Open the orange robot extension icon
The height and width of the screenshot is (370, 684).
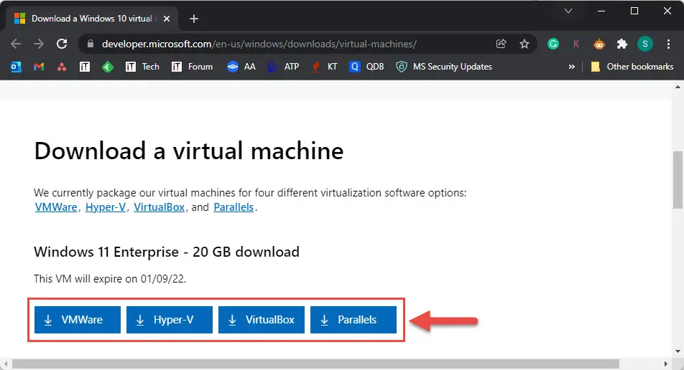599,44
